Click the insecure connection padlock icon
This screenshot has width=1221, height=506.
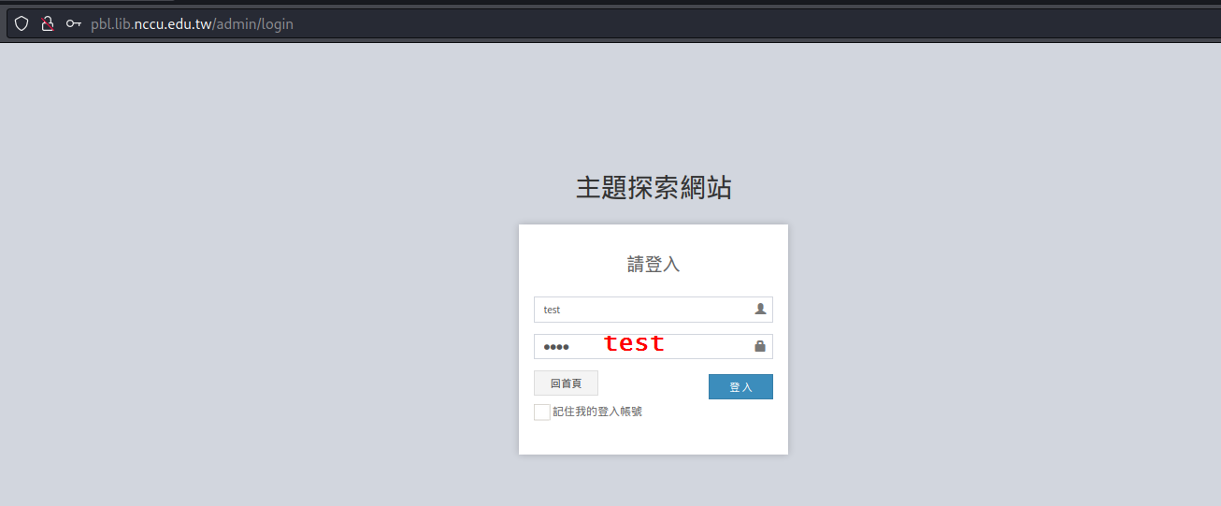coord(48,23)
